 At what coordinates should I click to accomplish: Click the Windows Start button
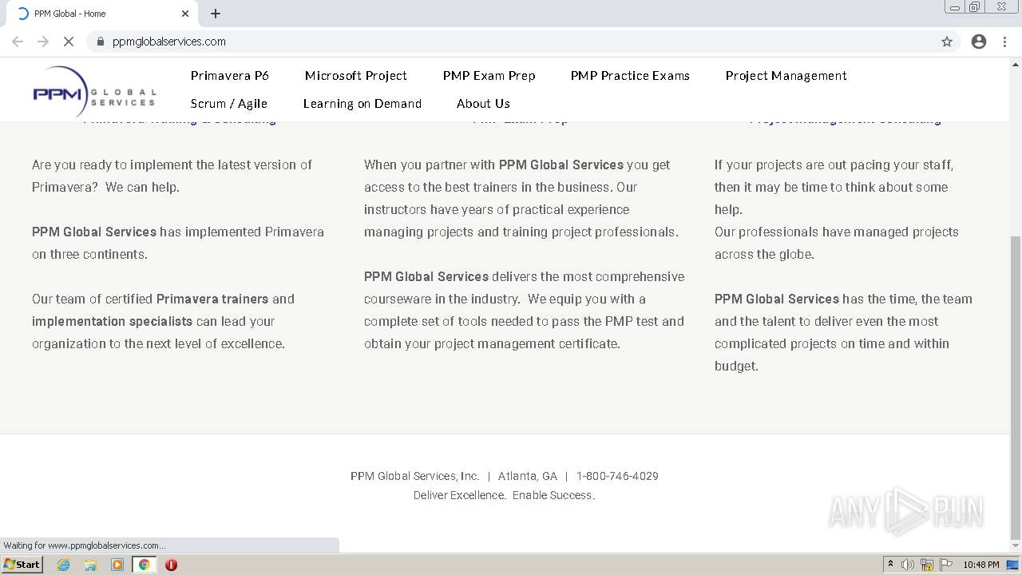tap(22, 565)
